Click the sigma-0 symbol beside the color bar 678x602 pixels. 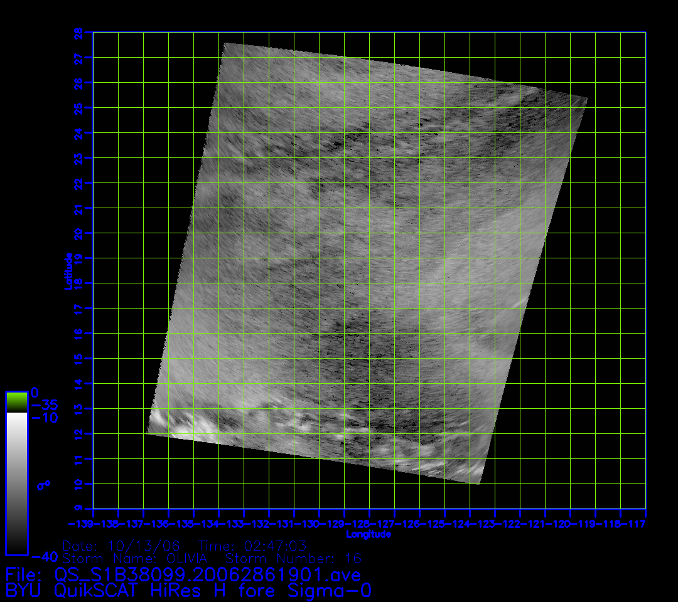click(x=43, y=485)
